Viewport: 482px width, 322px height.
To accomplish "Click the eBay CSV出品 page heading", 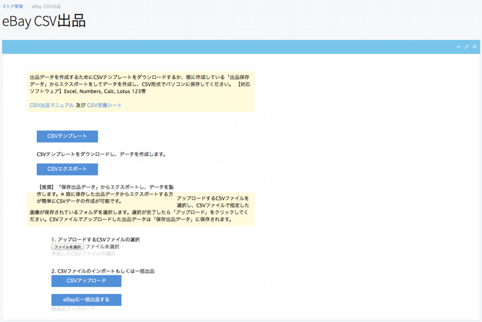I will (44, 22).
